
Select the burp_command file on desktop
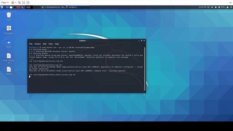point(9,58)
